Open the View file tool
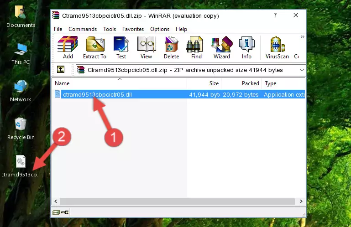 click(x=147, y=47)
